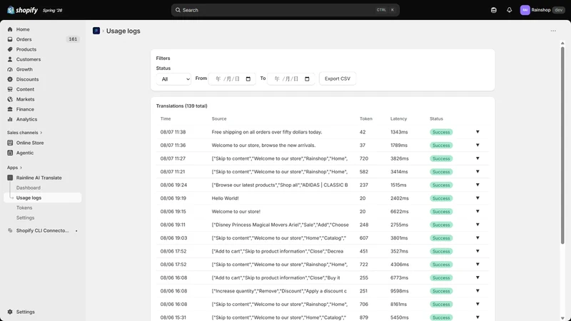
Task: Expand the 08/07 11:27 log row
Action: tap(477, 158)
